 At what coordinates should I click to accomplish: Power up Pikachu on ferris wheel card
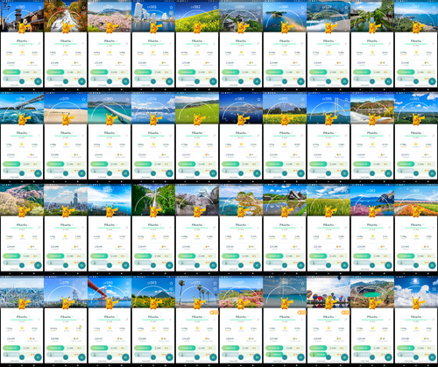(55, 348)
